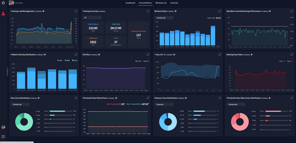The image size is (296, 143).
Task: Toggle the Easy series in intensity legend
Action: point(74,61)
